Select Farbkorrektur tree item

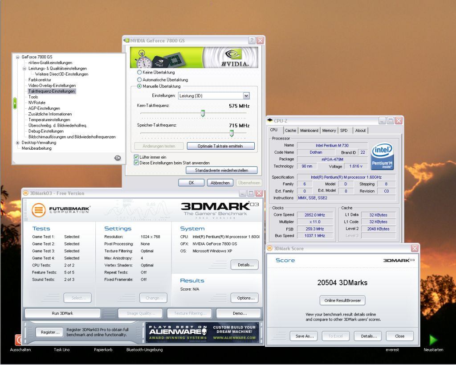(40, 80)
